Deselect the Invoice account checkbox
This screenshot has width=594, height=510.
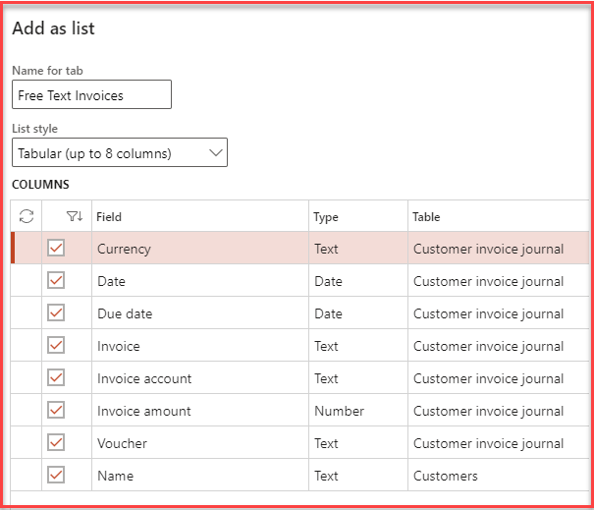(x=56, y=378)
